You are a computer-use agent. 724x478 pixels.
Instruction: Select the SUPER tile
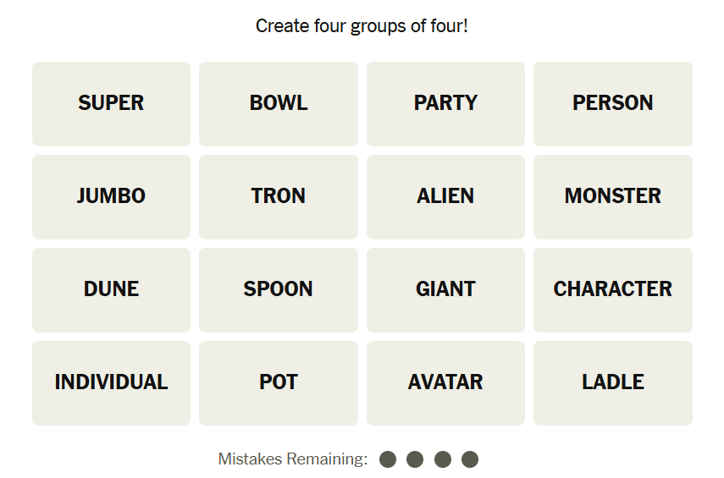point(111,103)
